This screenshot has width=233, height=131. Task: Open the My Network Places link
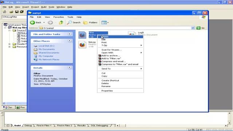click(49, 60)
